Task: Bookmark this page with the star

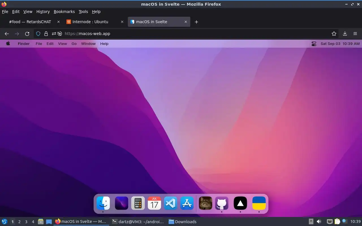Action: (334, 34)
